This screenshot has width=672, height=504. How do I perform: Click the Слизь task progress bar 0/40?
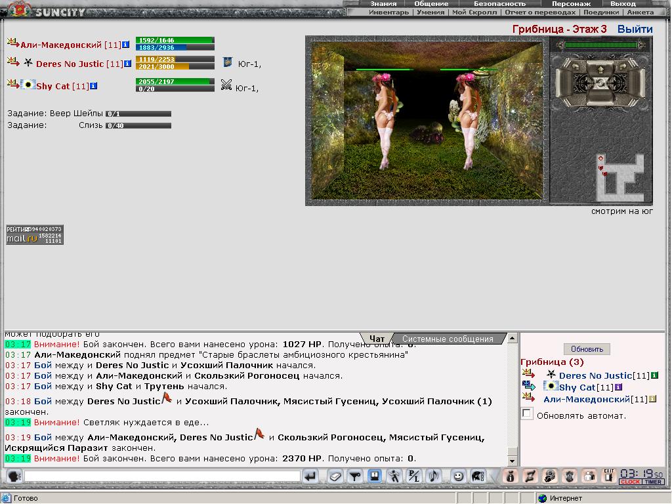(x=138, y=125)
